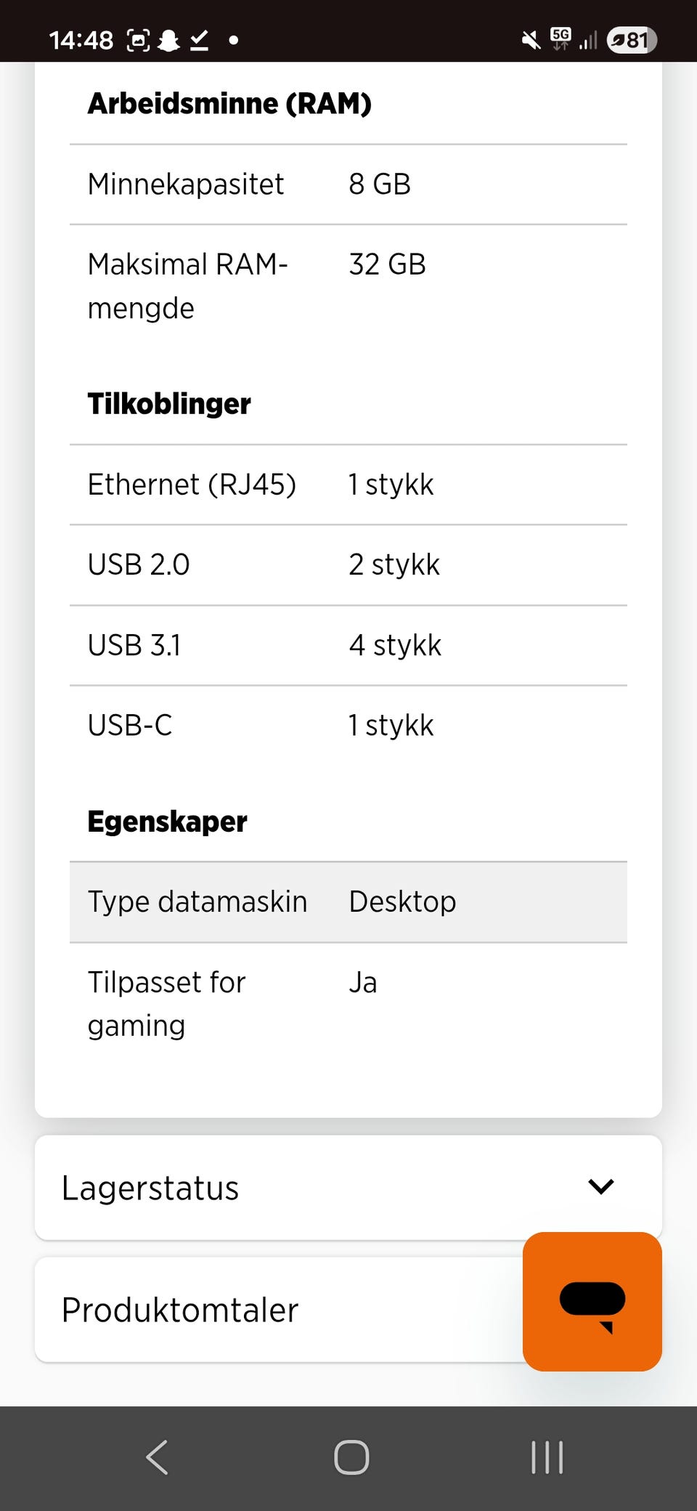Tap the Tilkoblinger section heading
The height and width of the screenshot is (1511, 697).
point(169,404)
